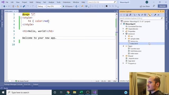The height and width of the screenshot is (95, 169).
Task: Expand the Shared folder
Action: click(123, 56)
